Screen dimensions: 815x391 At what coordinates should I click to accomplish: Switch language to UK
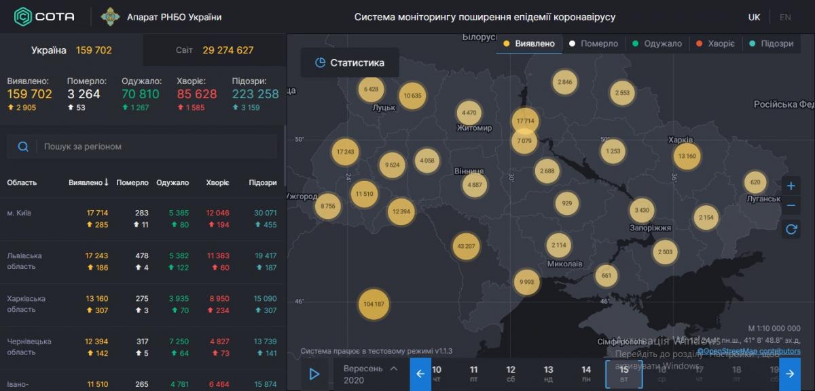(754, 17)
